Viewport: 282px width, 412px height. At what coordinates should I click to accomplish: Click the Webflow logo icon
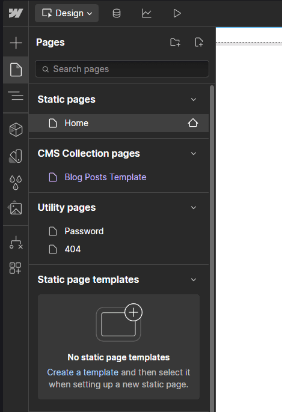point(16,13)
